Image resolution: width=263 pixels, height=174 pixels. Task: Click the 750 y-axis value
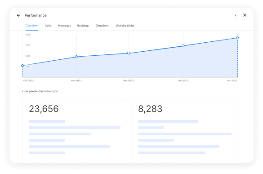coord(28,45)
